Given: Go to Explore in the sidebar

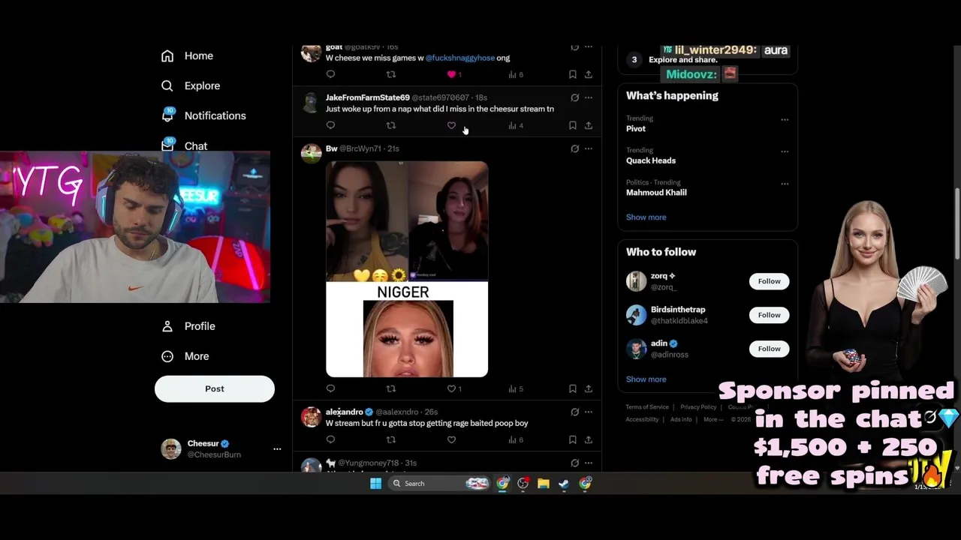Looking at the screenshot, I should click(191, 86).
